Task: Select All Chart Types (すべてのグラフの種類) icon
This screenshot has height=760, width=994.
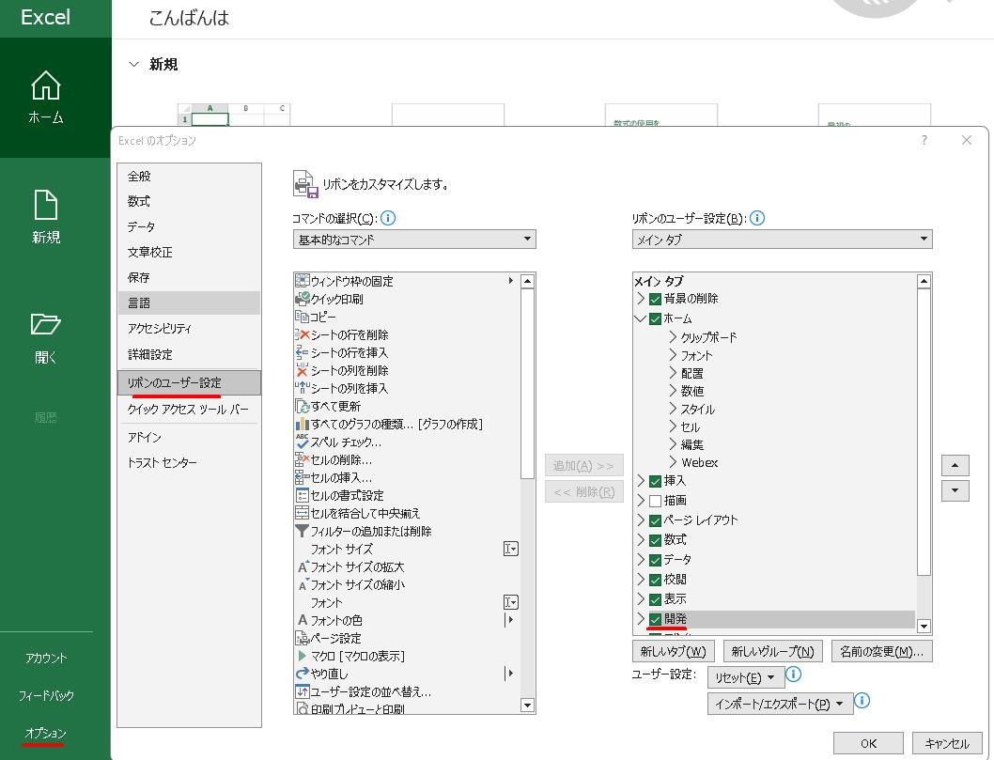Action: [x=303, y=424]
